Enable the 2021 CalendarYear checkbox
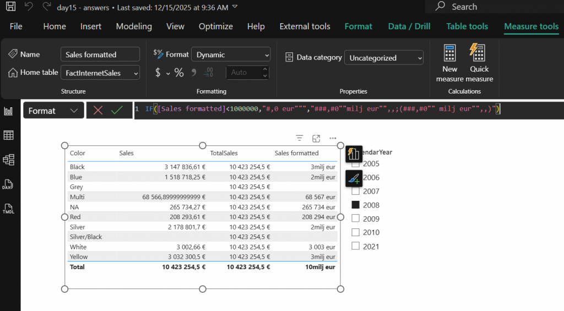This screenshot has width=564, height=311. [356, 247]
